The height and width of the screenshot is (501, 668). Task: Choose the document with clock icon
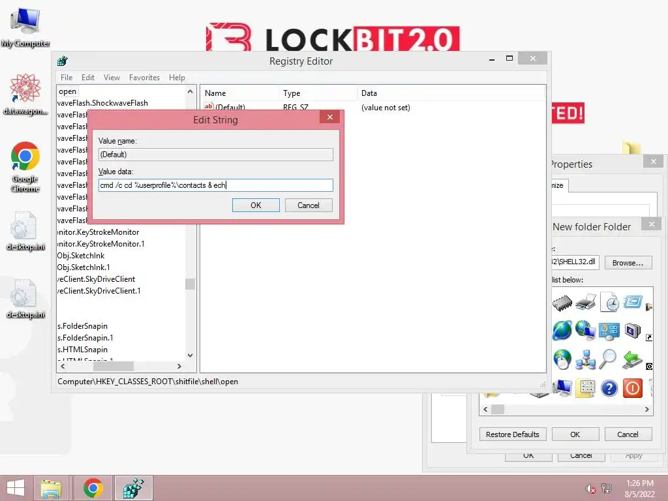click(x=610, y=302)
